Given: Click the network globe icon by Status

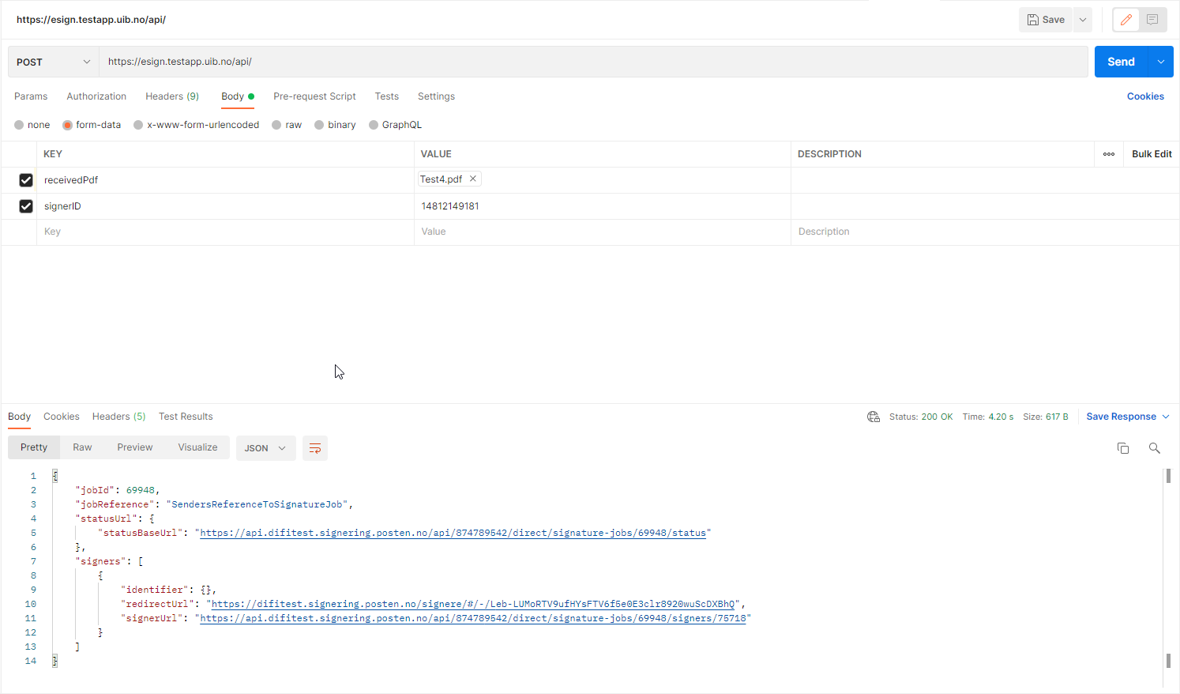Looking at the screenshot, I should (x=874, y=417).
